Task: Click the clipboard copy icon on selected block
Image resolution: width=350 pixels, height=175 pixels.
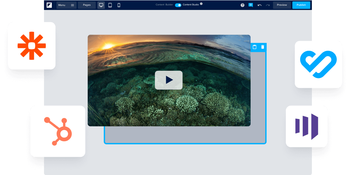Action: [x=255, y=47]
